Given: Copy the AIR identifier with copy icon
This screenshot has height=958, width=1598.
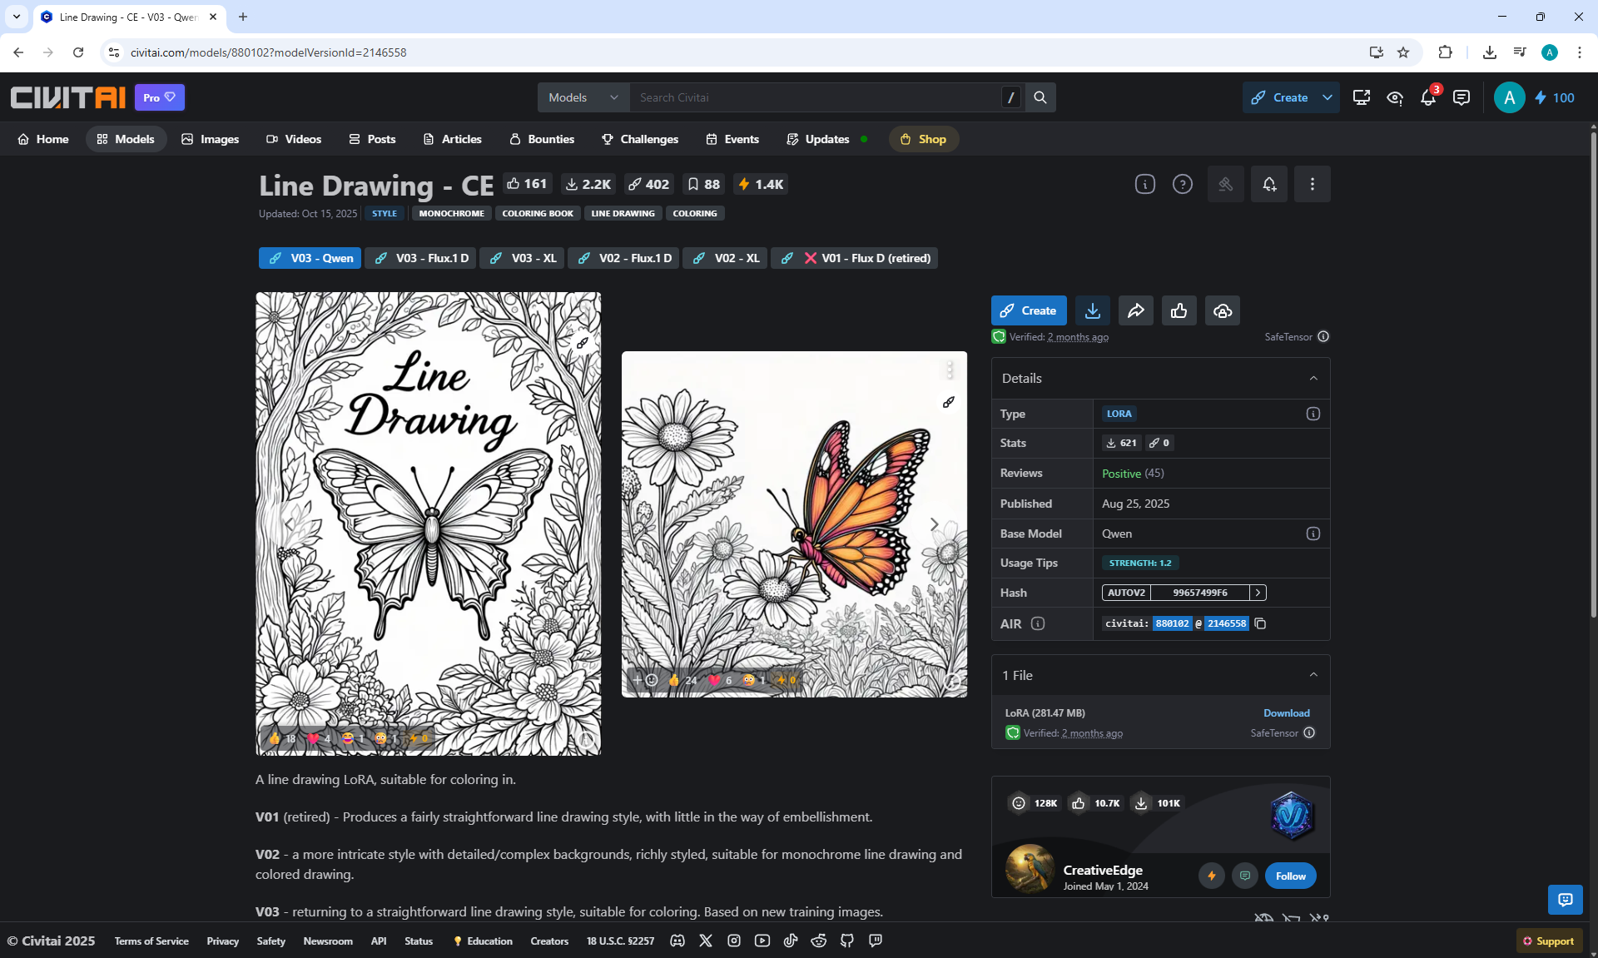Looking at the screenshot, I should [1260, 623].
